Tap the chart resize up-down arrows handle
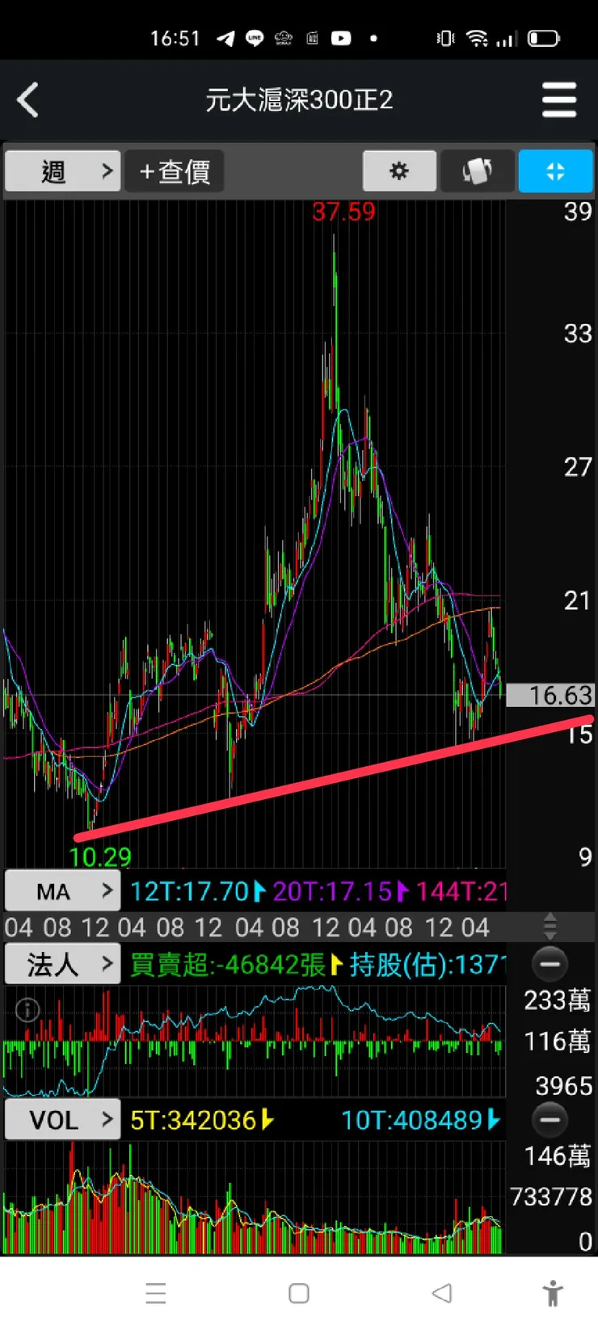598x1330 pixels. coord(550,926)
